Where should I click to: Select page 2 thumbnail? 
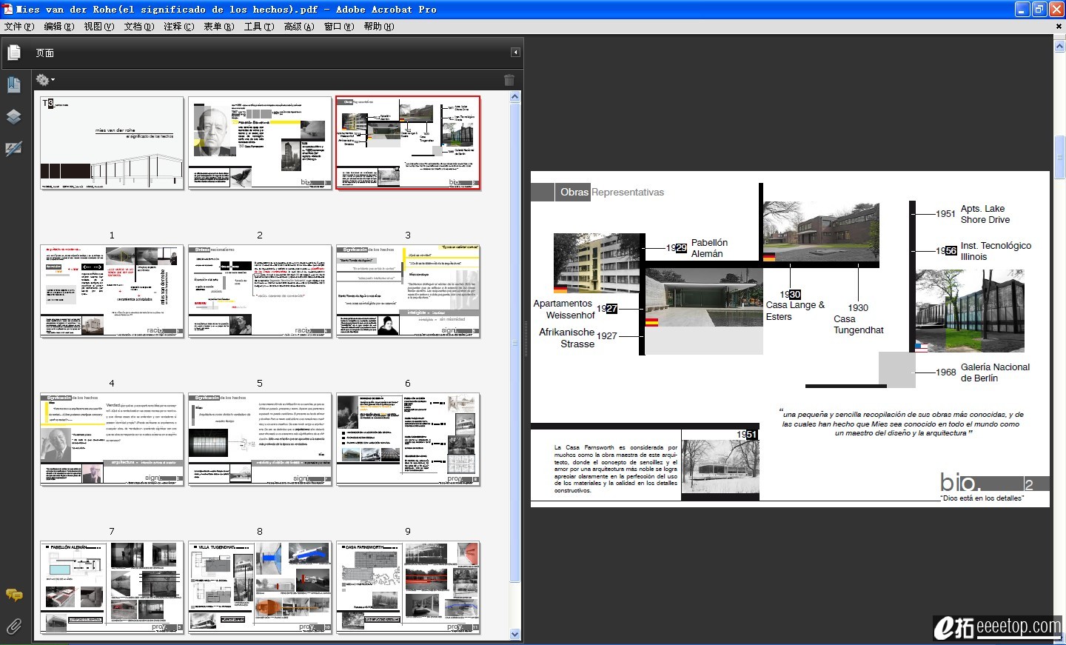[x=260, y=143]
